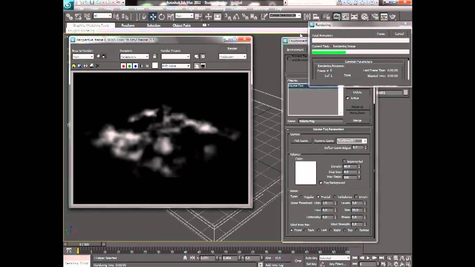Select the Turbulence noise type
The width and height of the screenshot is (475, 267).
pos(335,197)
